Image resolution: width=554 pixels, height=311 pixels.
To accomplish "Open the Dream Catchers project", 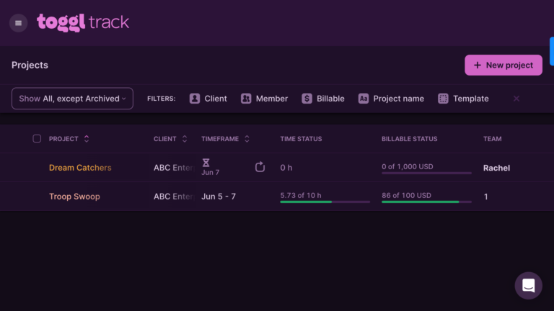I will [x=80, y=168].
